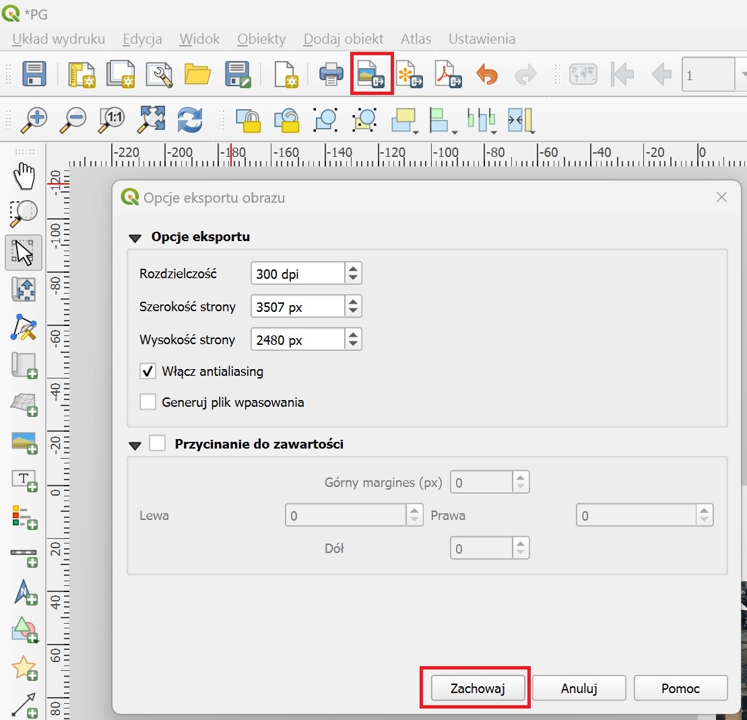
Task: Click the Undo arrow icon
Action: coord(487,74)
